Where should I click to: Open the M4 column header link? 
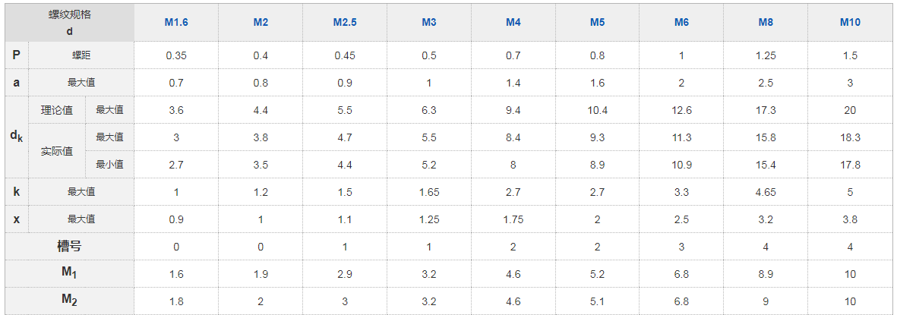click(x=513, y=23)
